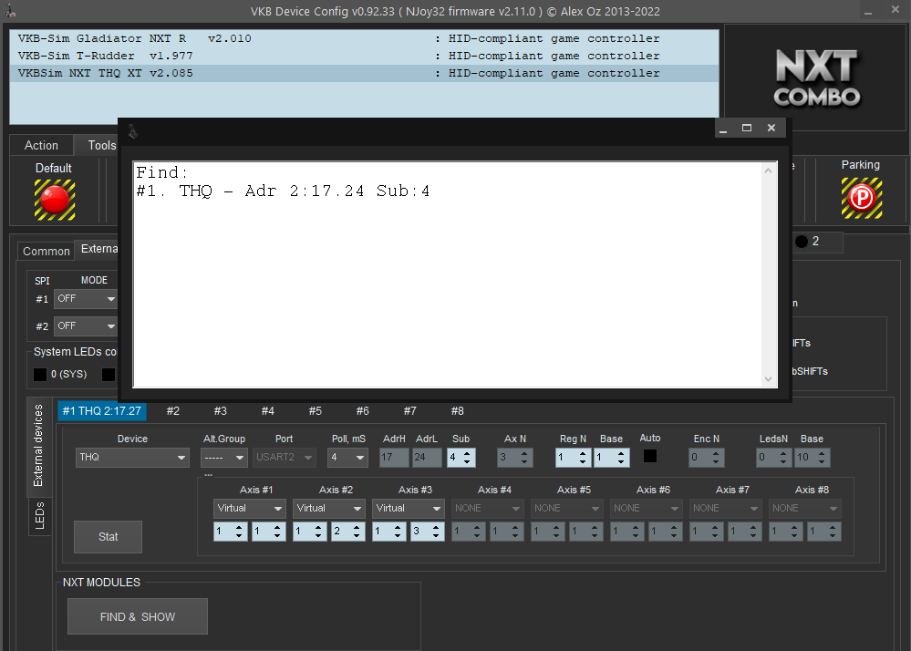Click the Reg N stepper
The height and width of the screenshot is (651, 911).
573,458
